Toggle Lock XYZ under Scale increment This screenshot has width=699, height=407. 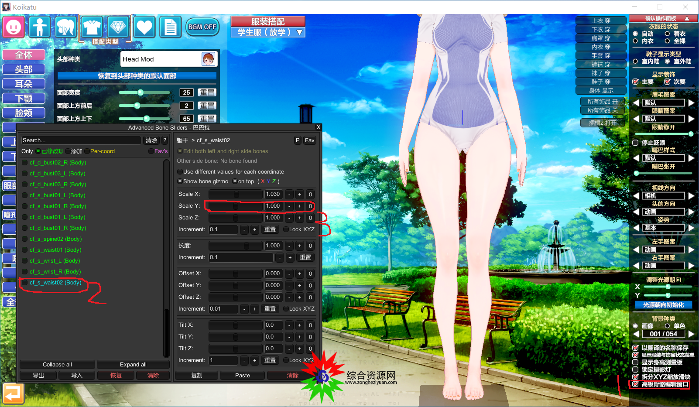pos(286,229)
